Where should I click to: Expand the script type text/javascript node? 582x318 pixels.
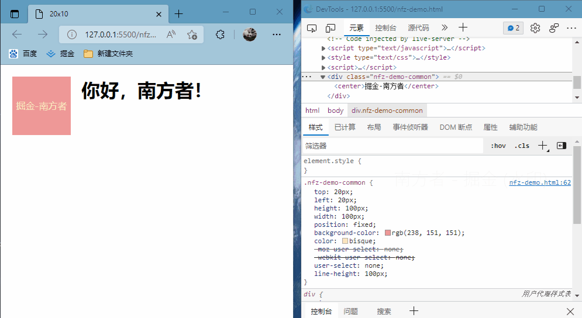point(323,49)
